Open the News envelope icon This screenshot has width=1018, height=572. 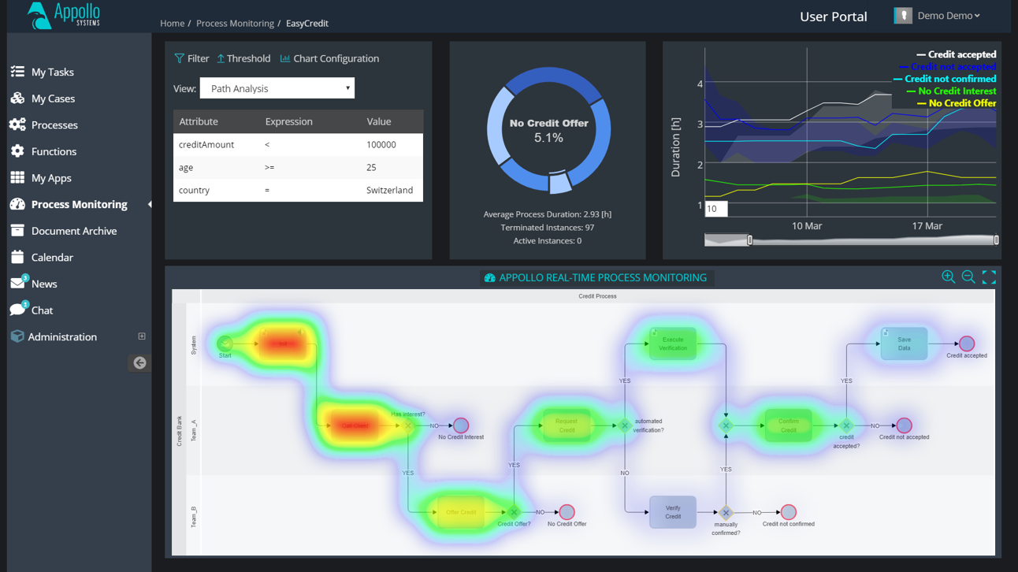coord(17,284)
